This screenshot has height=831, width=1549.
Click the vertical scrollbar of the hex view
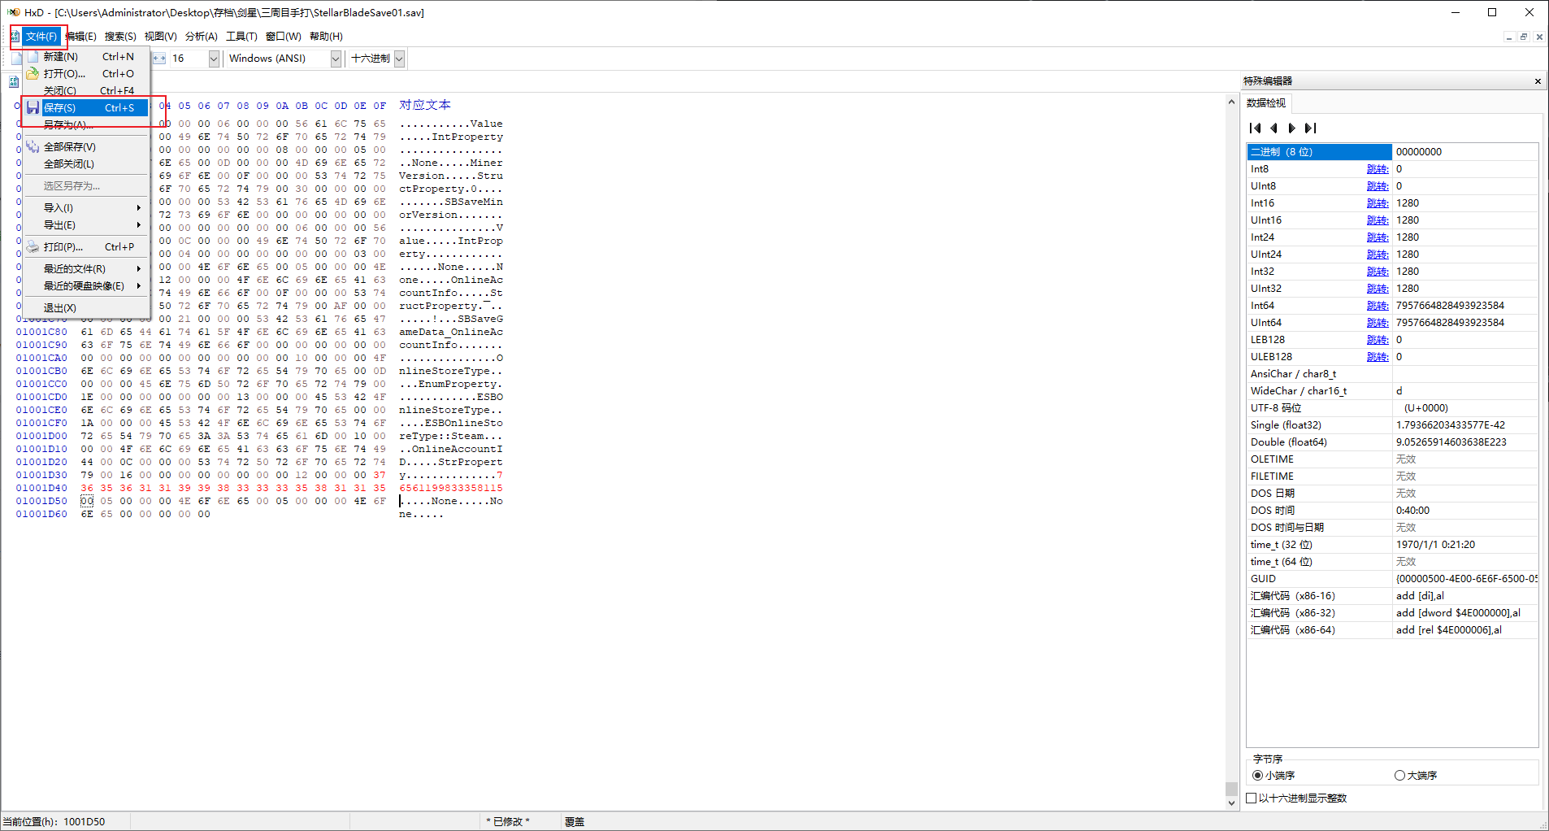click(x=1231, y=447)
